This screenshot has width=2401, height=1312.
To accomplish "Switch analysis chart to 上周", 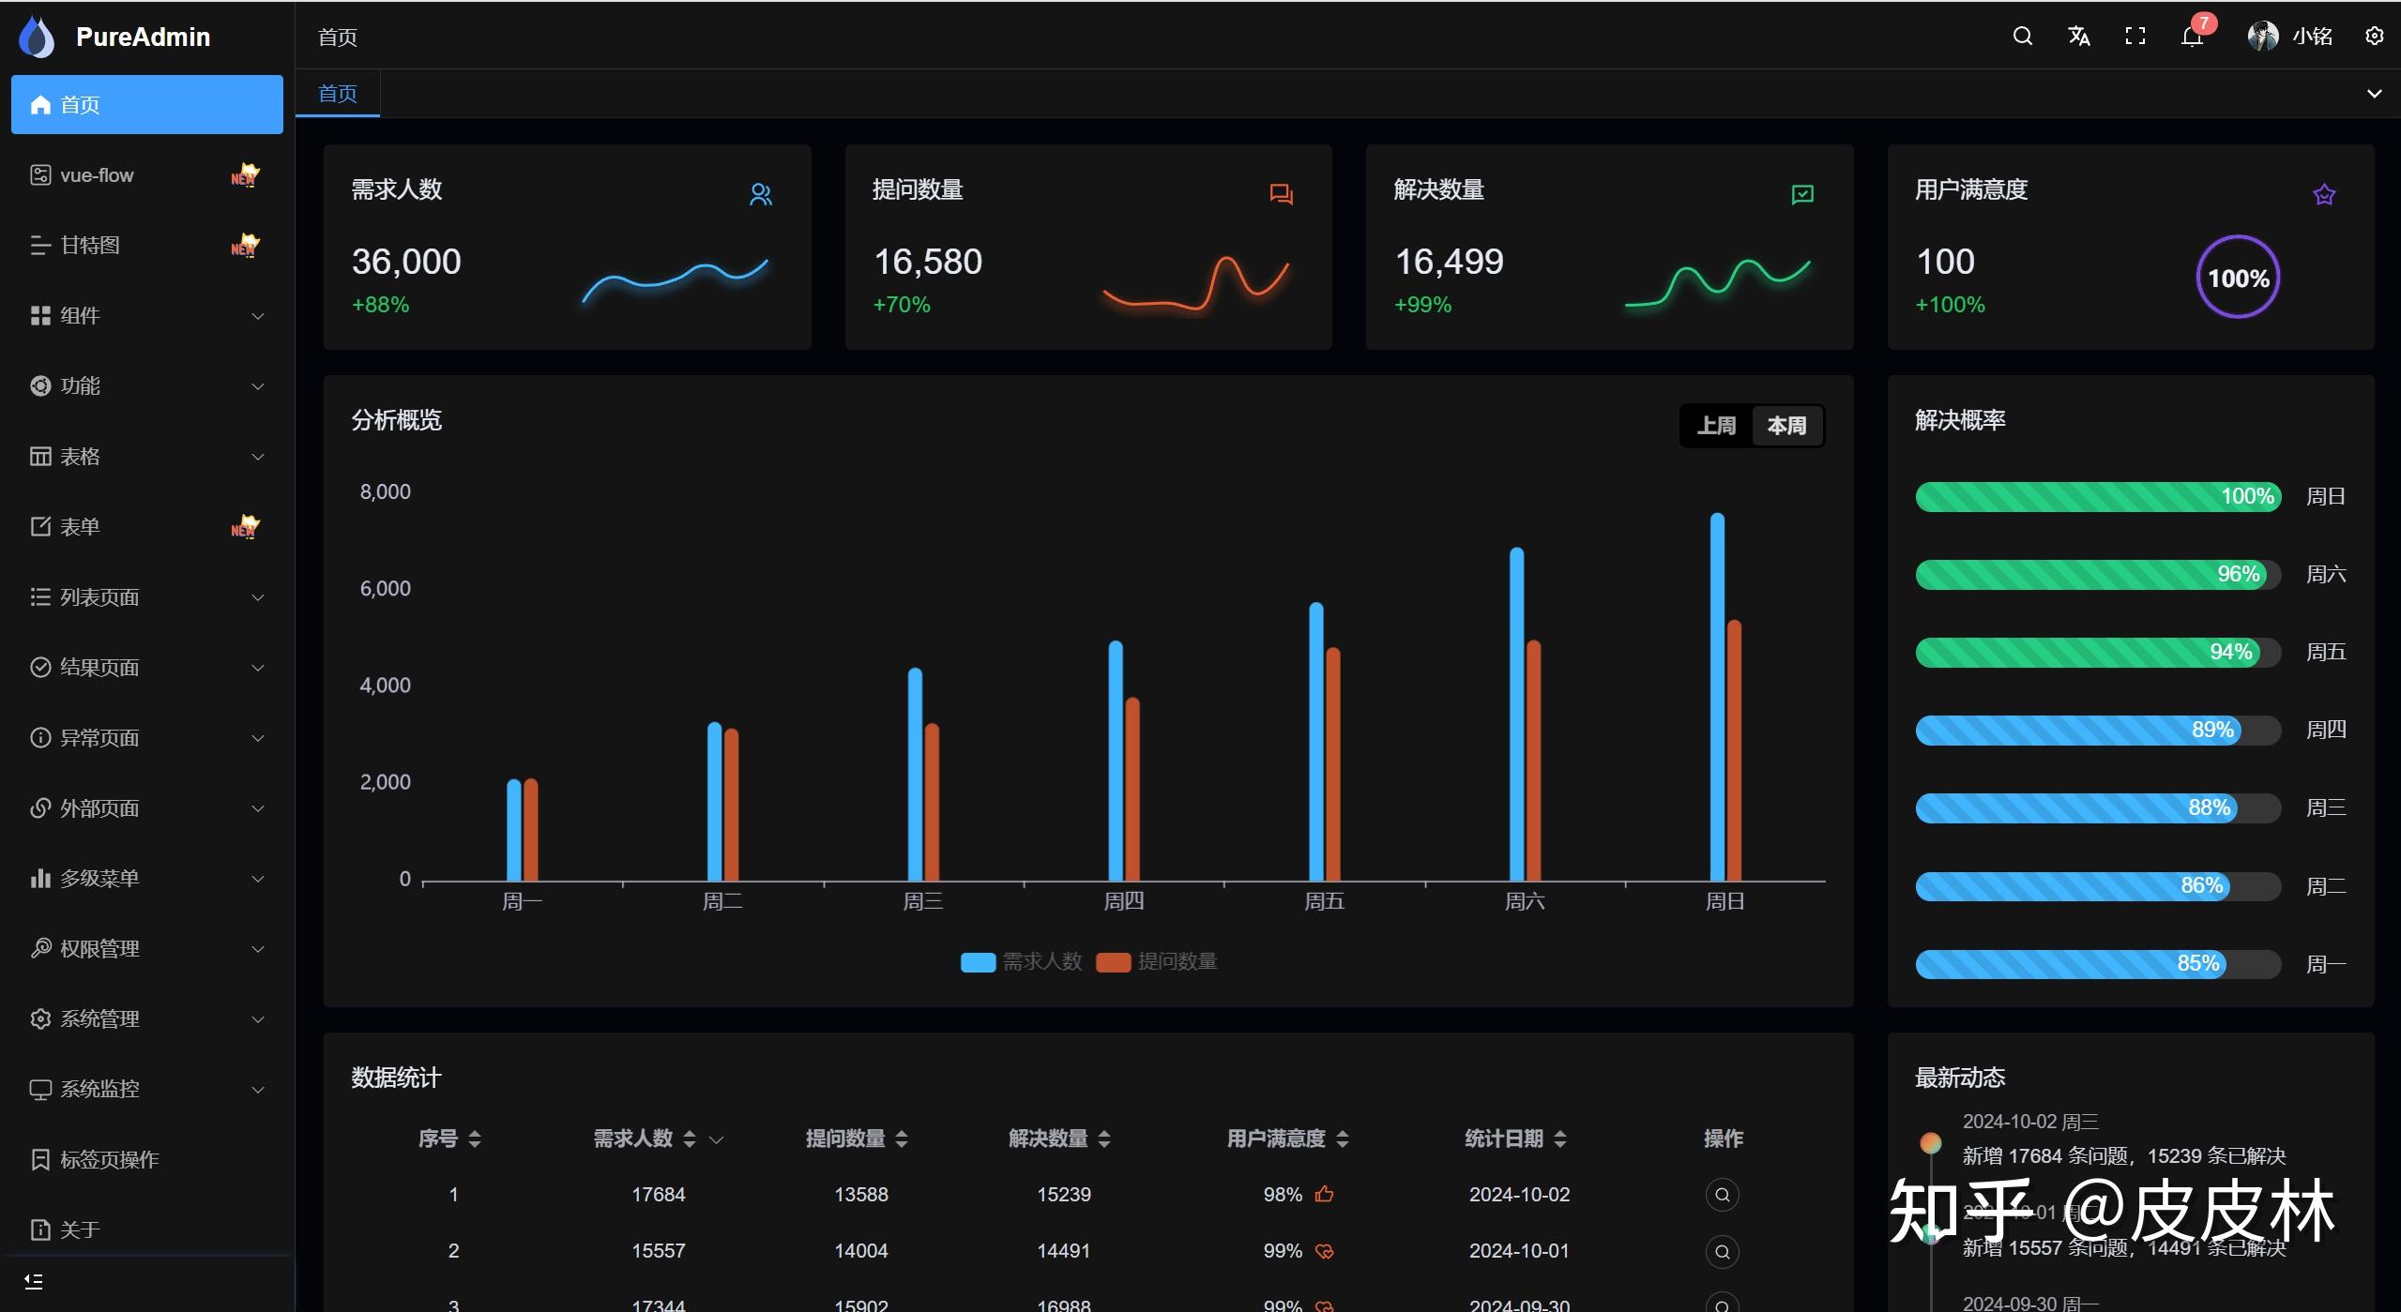I will coord(1716,426).
